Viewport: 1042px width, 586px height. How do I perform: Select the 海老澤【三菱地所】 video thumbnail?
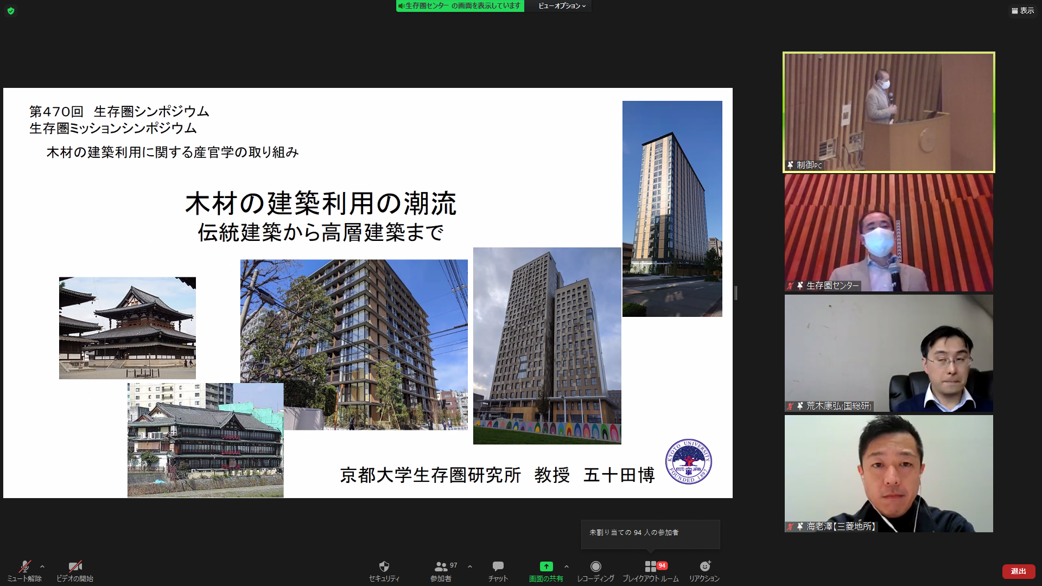[x=888, y=473]
